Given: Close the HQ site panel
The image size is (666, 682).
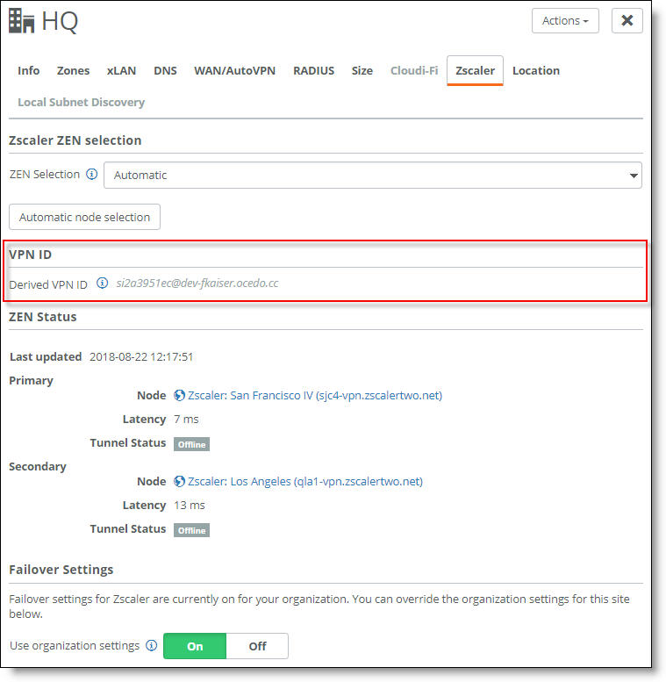Looking at the screenshot, I should click(627, 20).
